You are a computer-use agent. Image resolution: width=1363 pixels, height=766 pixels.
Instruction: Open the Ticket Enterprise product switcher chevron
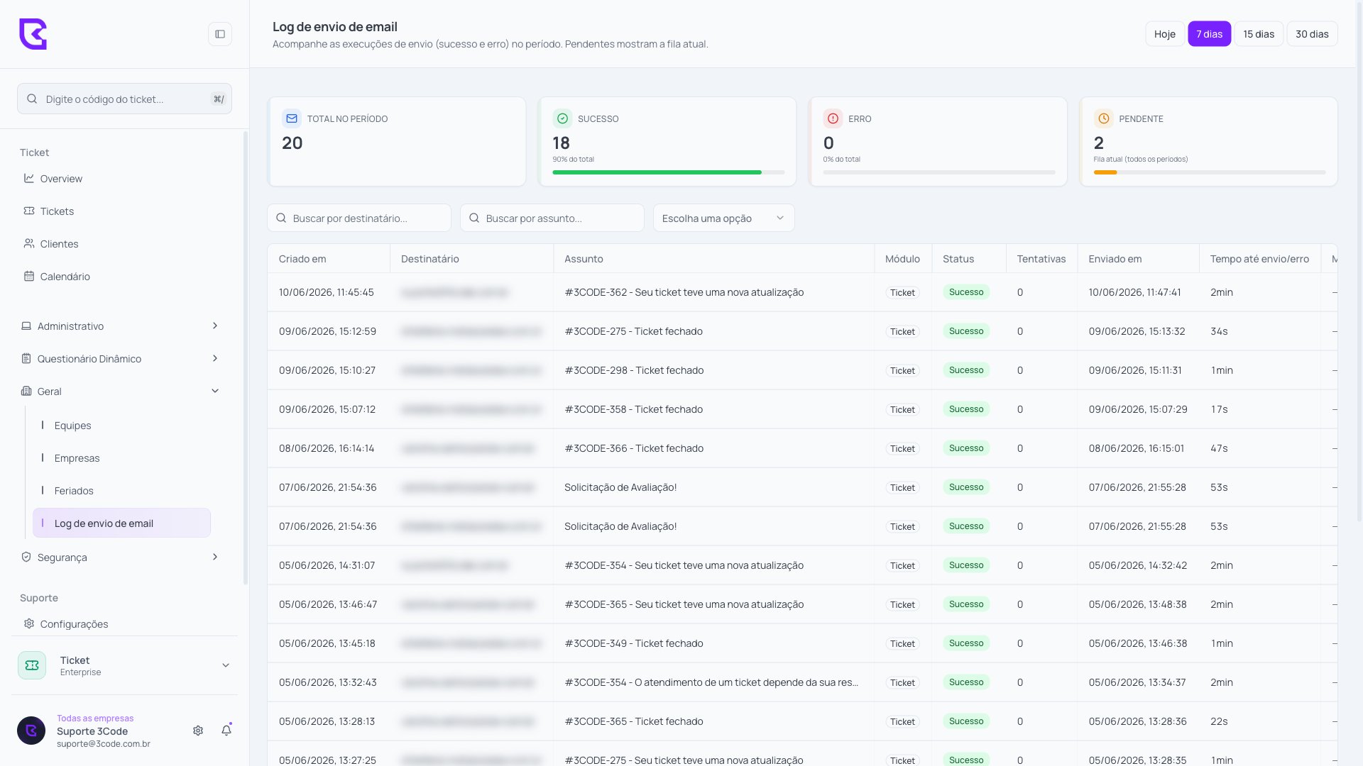(226, 665)
